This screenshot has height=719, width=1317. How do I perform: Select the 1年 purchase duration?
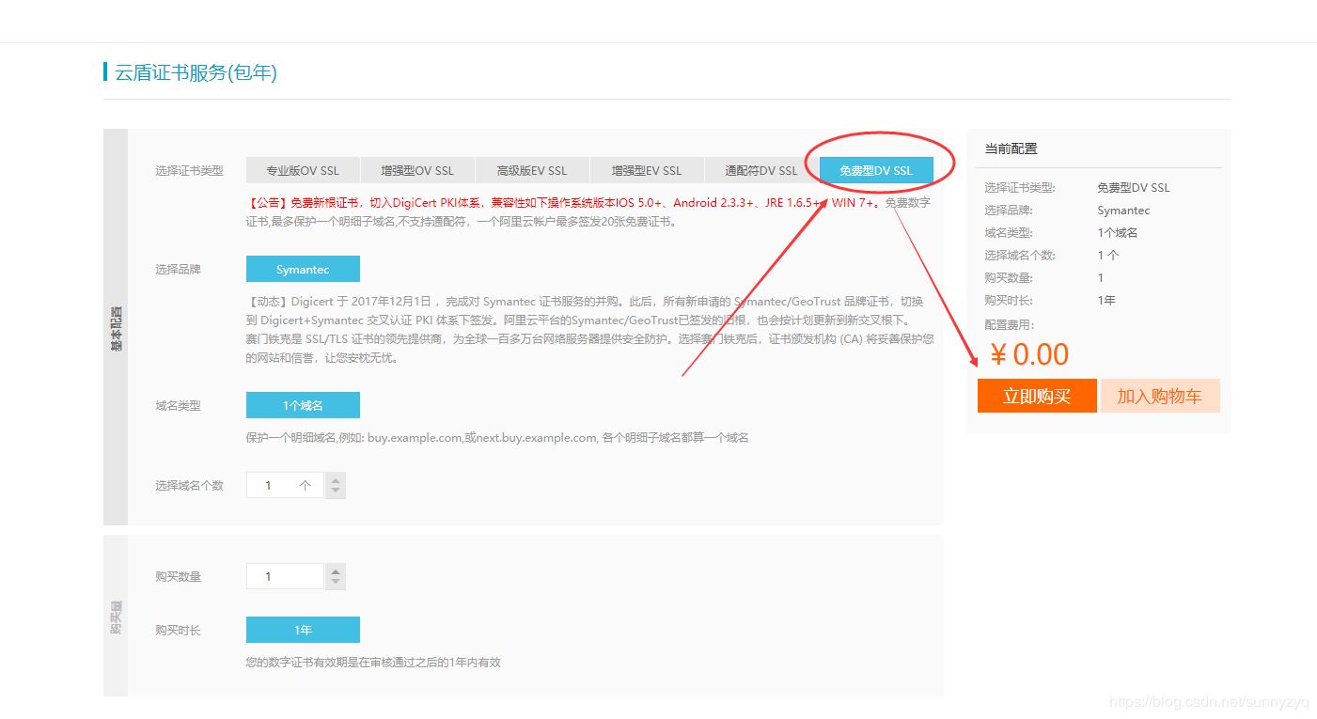303,630
